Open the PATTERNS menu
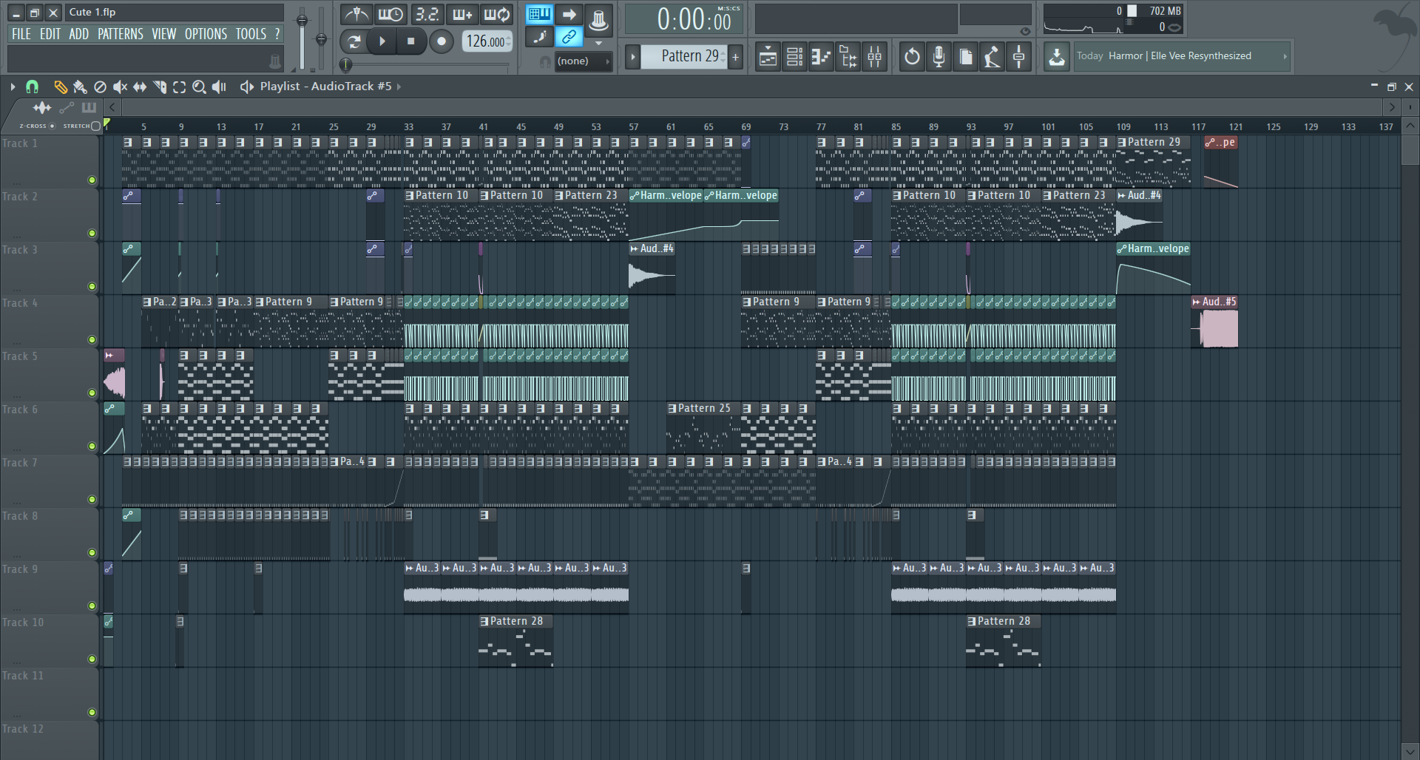 pyautogui.click(x=121, y=34)
